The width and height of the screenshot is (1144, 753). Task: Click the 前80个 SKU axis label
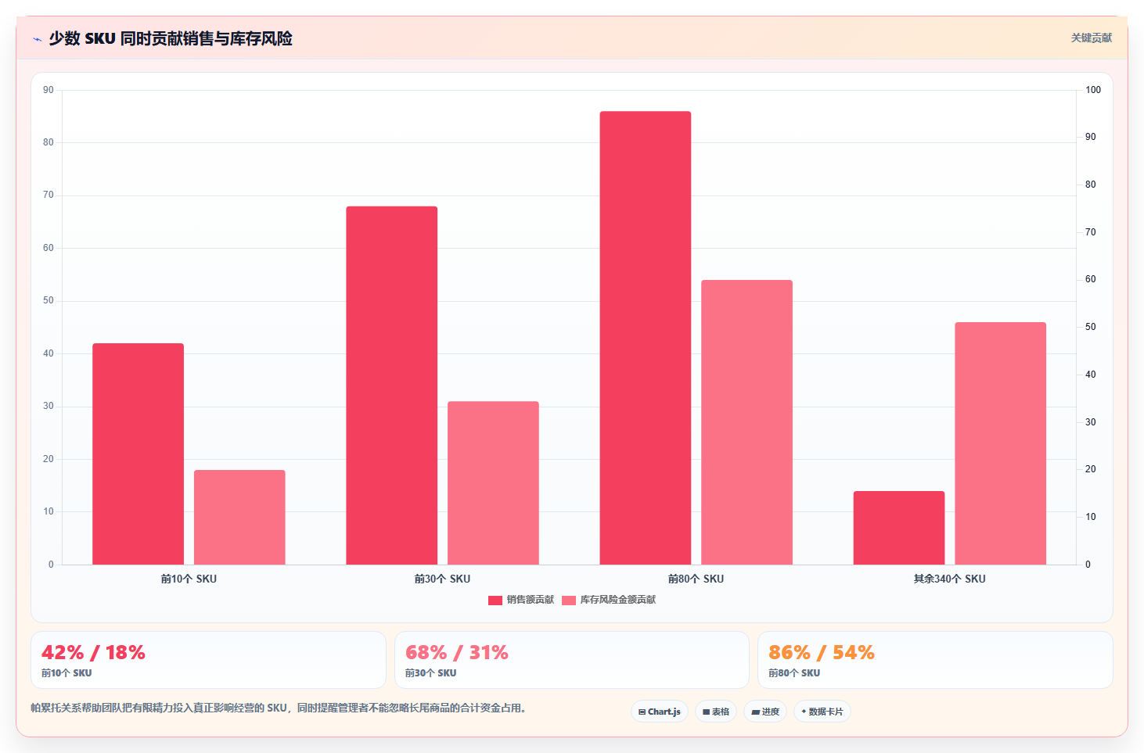pos(696,579)
